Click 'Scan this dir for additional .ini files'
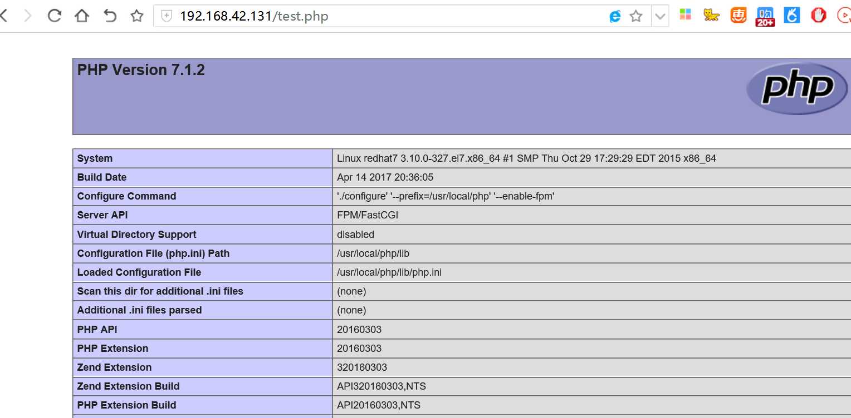 coord(160,291)
